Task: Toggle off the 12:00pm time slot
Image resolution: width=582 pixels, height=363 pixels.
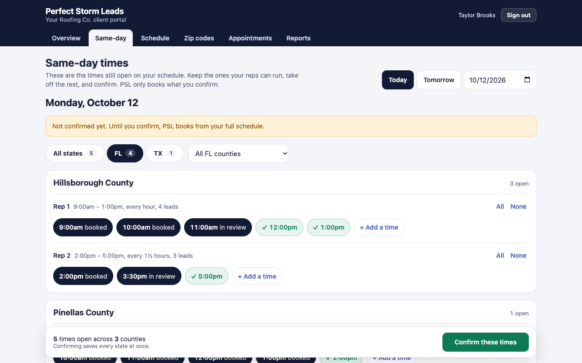Action: tap(280, 227)
